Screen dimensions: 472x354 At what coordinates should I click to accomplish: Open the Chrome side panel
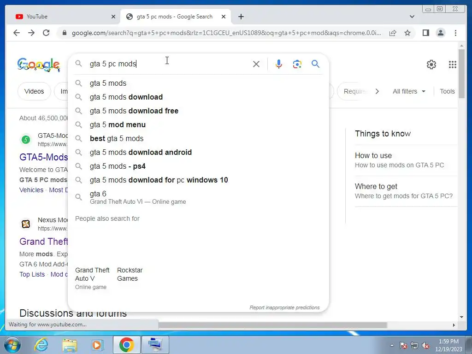click(425, 33)
